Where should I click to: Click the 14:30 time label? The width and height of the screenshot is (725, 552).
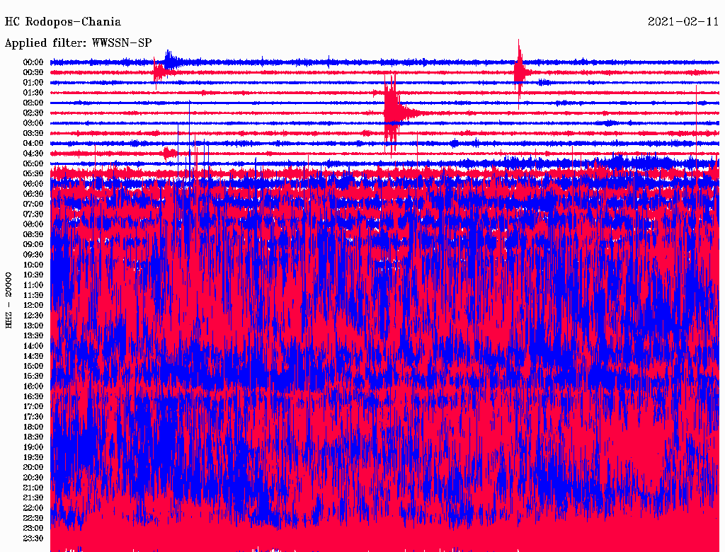(x=33, y=357)
